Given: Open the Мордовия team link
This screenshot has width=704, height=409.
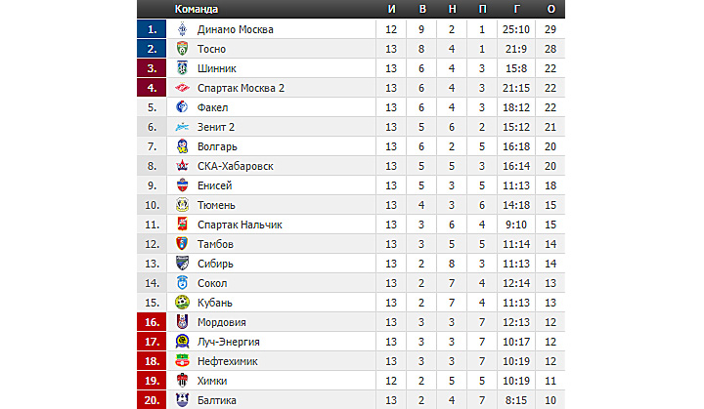Looking at the screenshot, I should coord(222,322).
